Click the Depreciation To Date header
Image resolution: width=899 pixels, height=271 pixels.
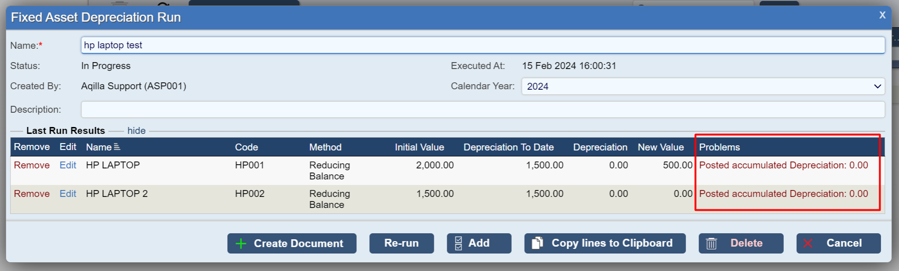point(509,147)
